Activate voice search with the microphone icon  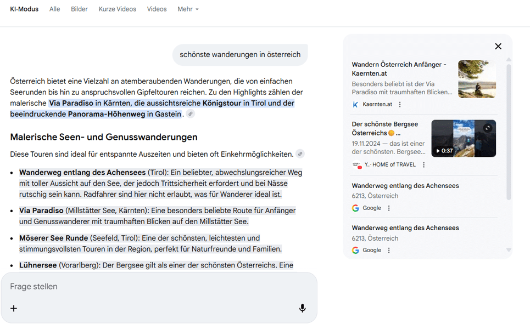[x=302, y=308]
